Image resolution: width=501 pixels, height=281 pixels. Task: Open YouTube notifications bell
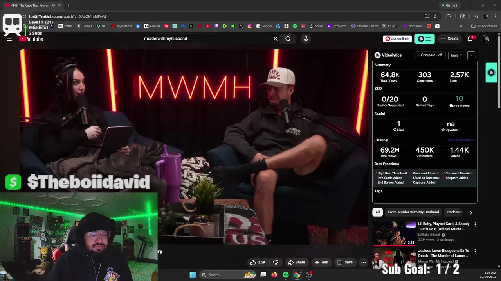pyautogui.click(x=471, y=39)
